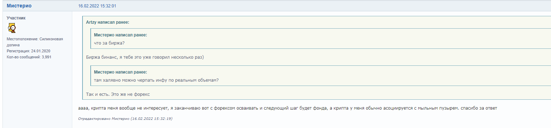The image size is (551, 128).
Task: Select the Участник rank label
Action: click(16, 18)
